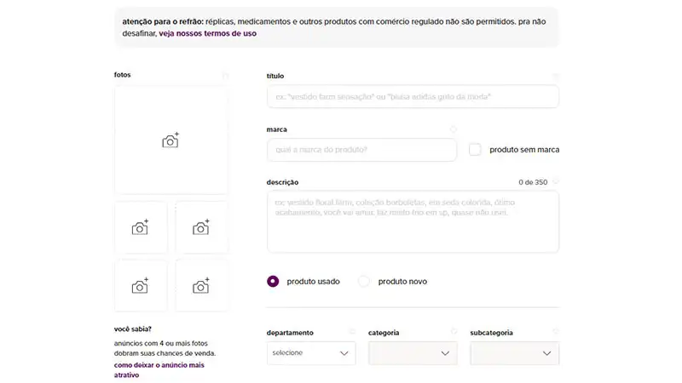Click the help icon beside the fotos label
The image size is (682, 383).
pos(225,75)
